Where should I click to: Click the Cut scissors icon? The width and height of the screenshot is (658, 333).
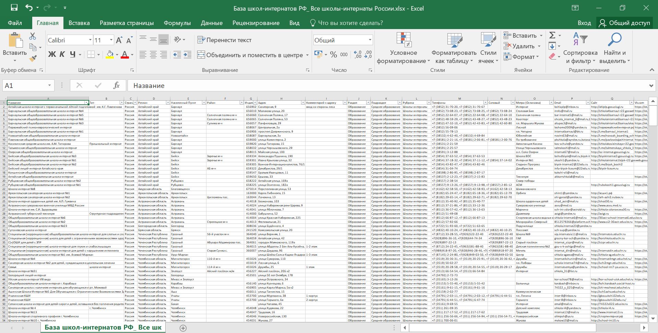tap(33, 36)
